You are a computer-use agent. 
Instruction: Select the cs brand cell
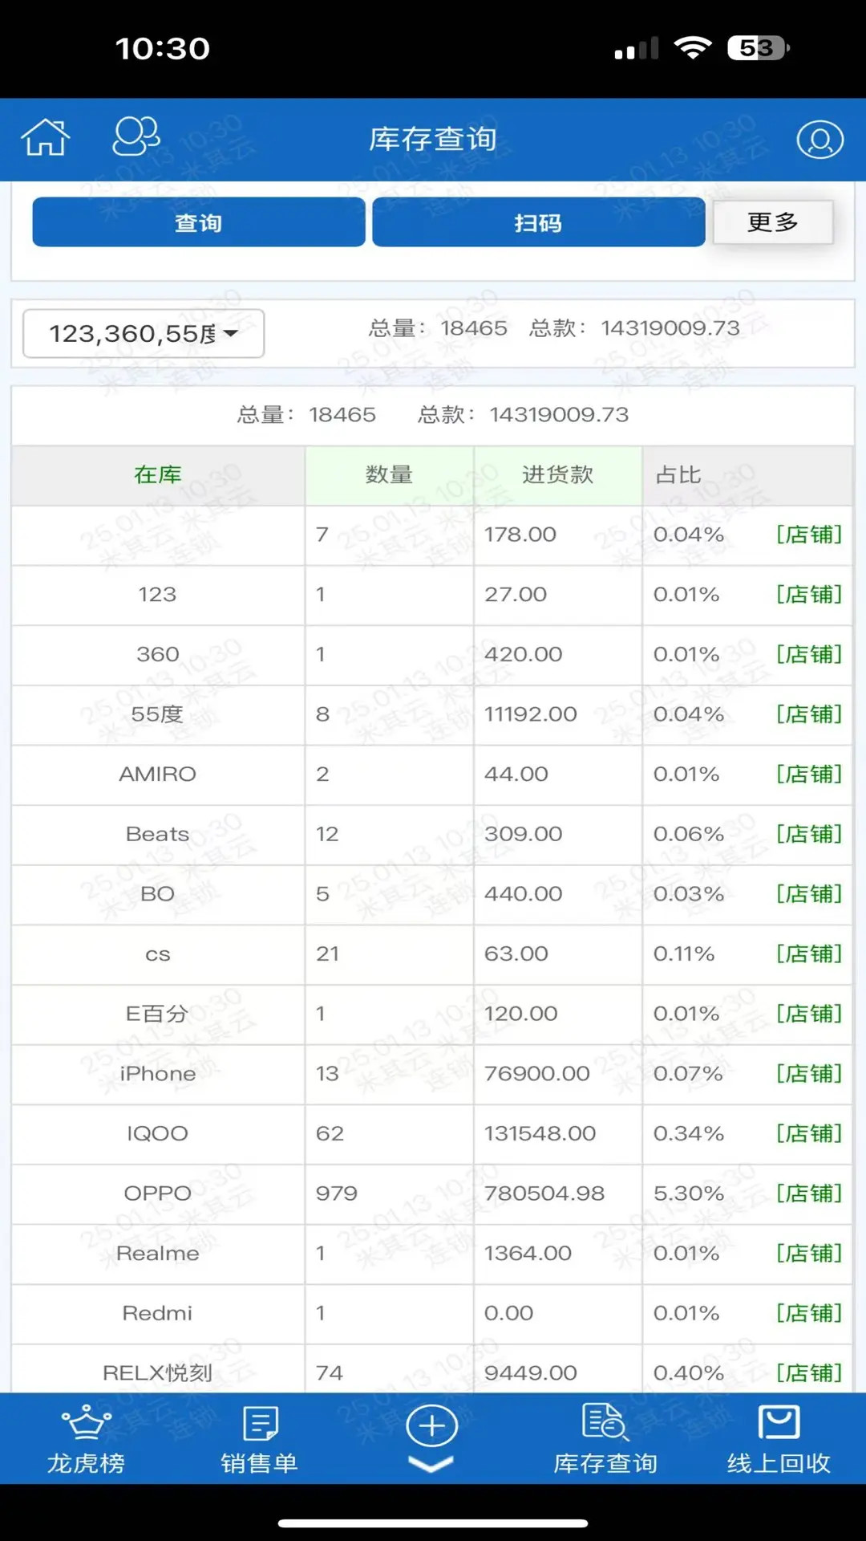(158, 954)
